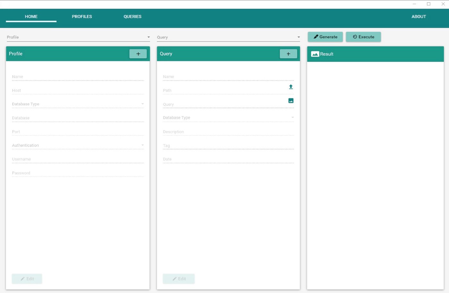Open the top Profile selector dropdown
The image size is (449, 293).
pyautogui.click(x=78, y=37)
